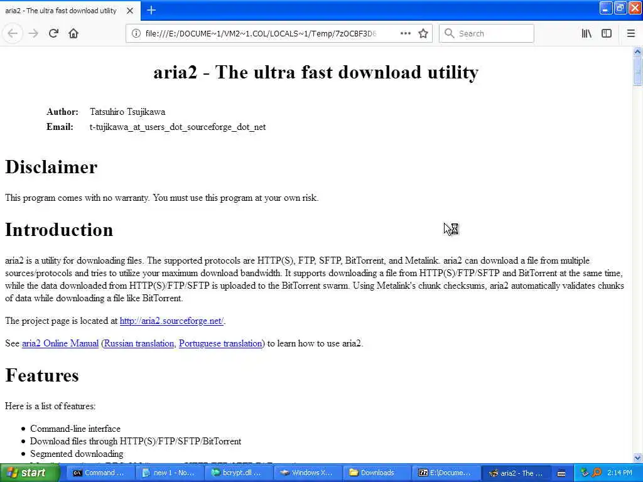Go back to the previous page
The image size is (643, 482).
coord(13,34)
